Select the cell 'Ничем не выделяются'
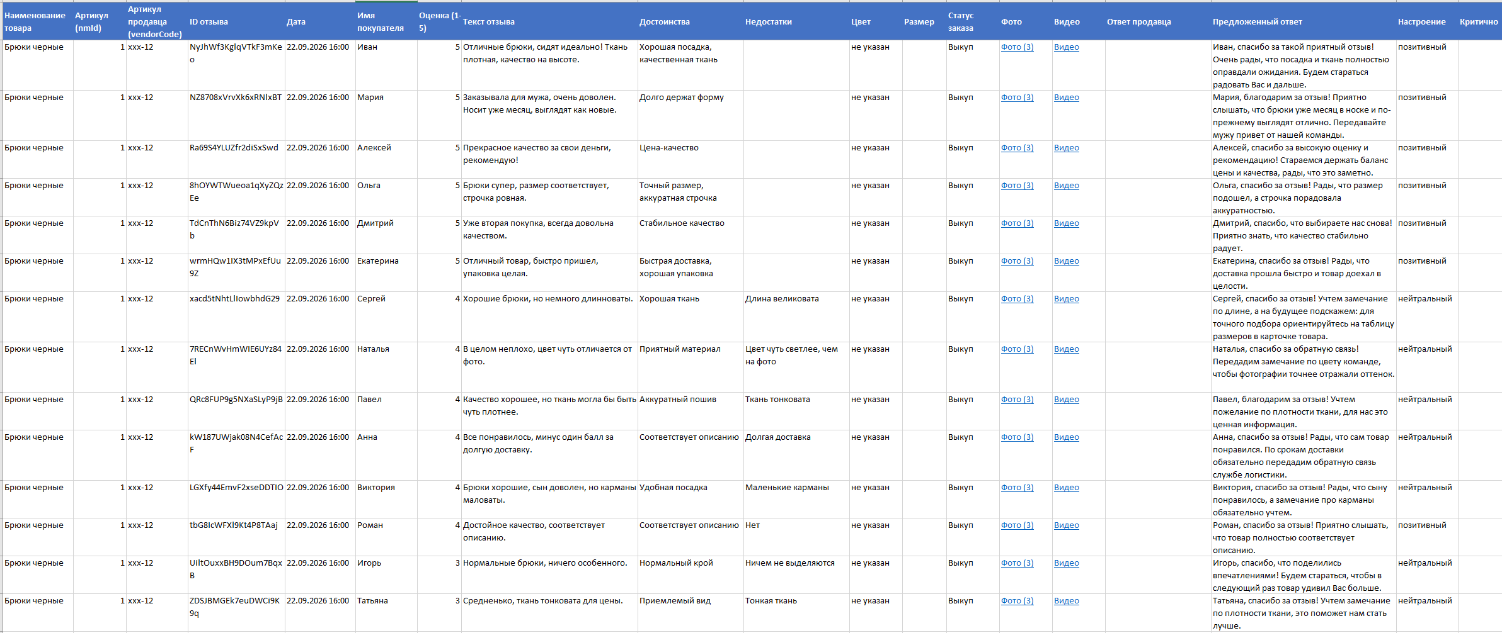Viewport: 1502px width, 633px height. click(x=796, y=574)
